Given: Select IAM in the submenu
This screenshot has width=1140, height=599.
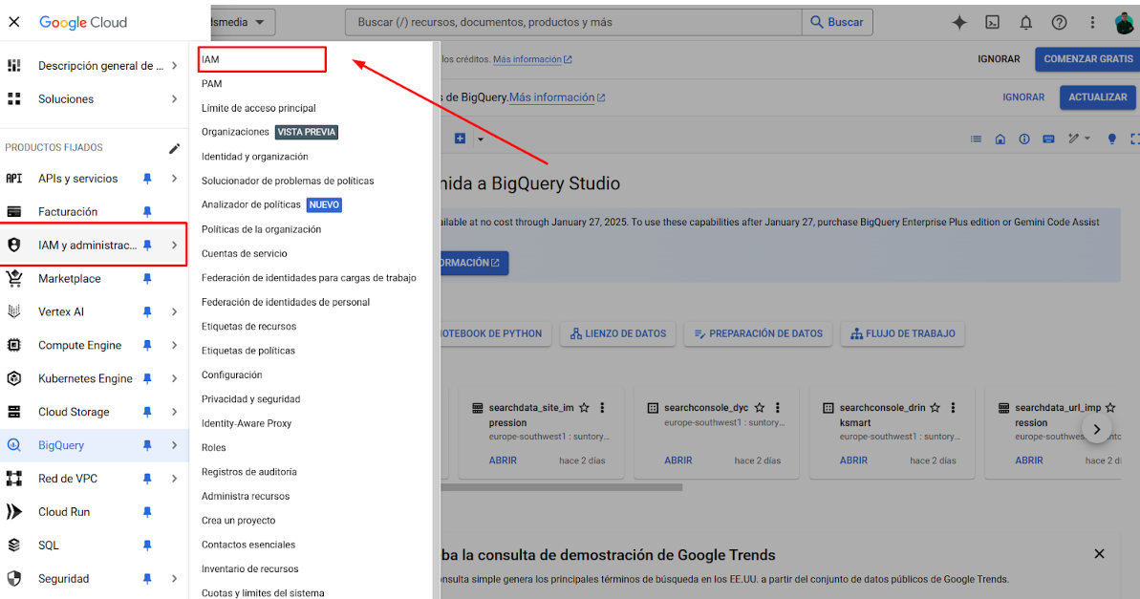Looking at the screenshot, I should [262, 59].
